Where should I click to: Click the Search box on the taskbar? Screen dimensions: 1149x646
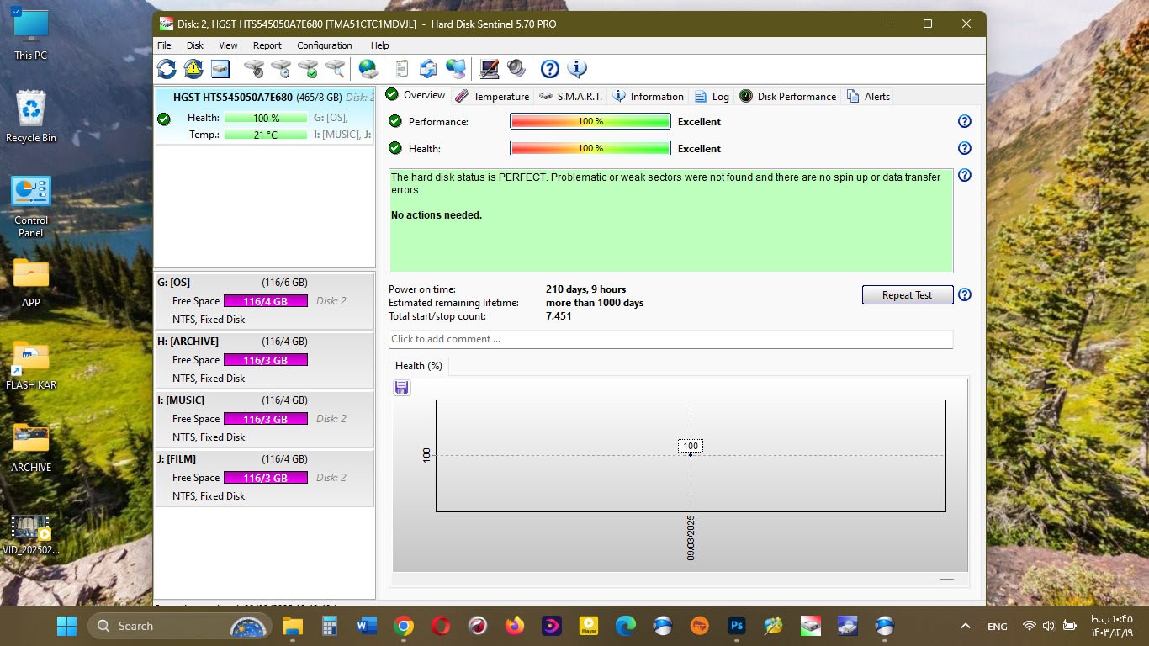tap(179, 626)
